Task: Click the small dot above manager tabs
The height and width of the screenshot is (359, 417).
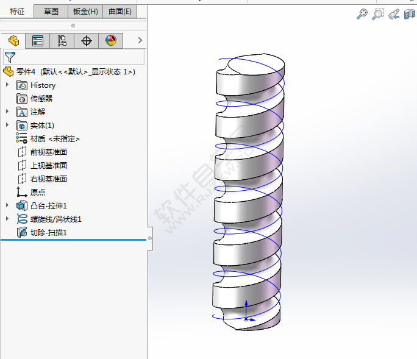Action: point(73,26)
